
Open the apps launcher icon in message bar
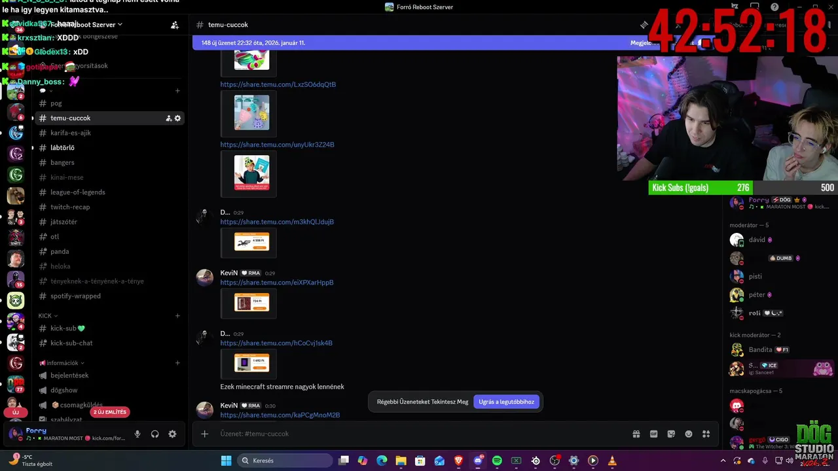tap(706, 434)
